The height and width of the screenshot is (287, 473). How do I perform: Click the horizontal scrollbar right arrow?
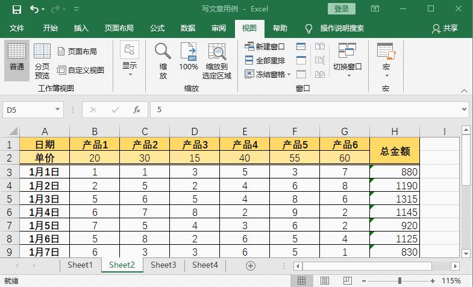tap(455, 266)
